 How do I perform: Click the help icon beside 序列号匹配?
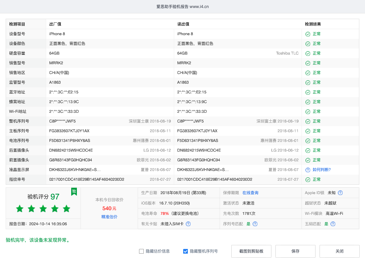(255, 224)
